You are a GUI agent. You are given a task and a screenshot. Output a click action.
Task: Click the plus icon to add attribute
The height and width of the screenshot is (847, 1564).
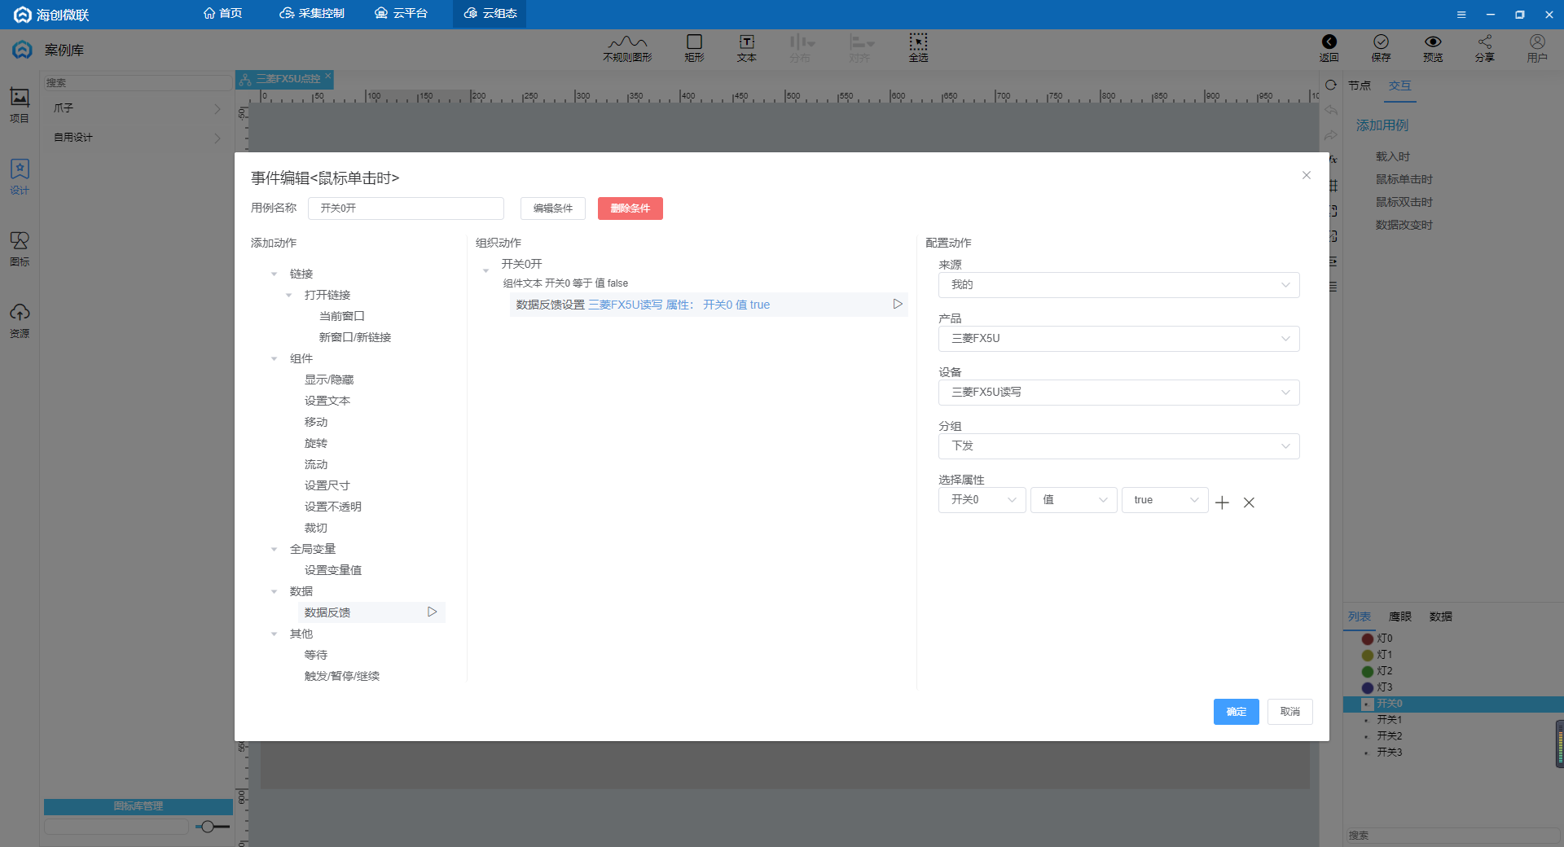1222,502
